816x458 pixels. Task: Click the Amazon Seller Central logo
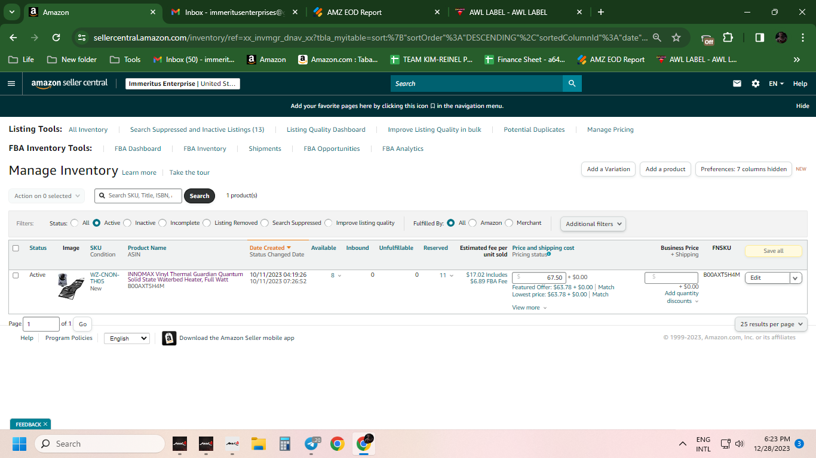[69, 83]
